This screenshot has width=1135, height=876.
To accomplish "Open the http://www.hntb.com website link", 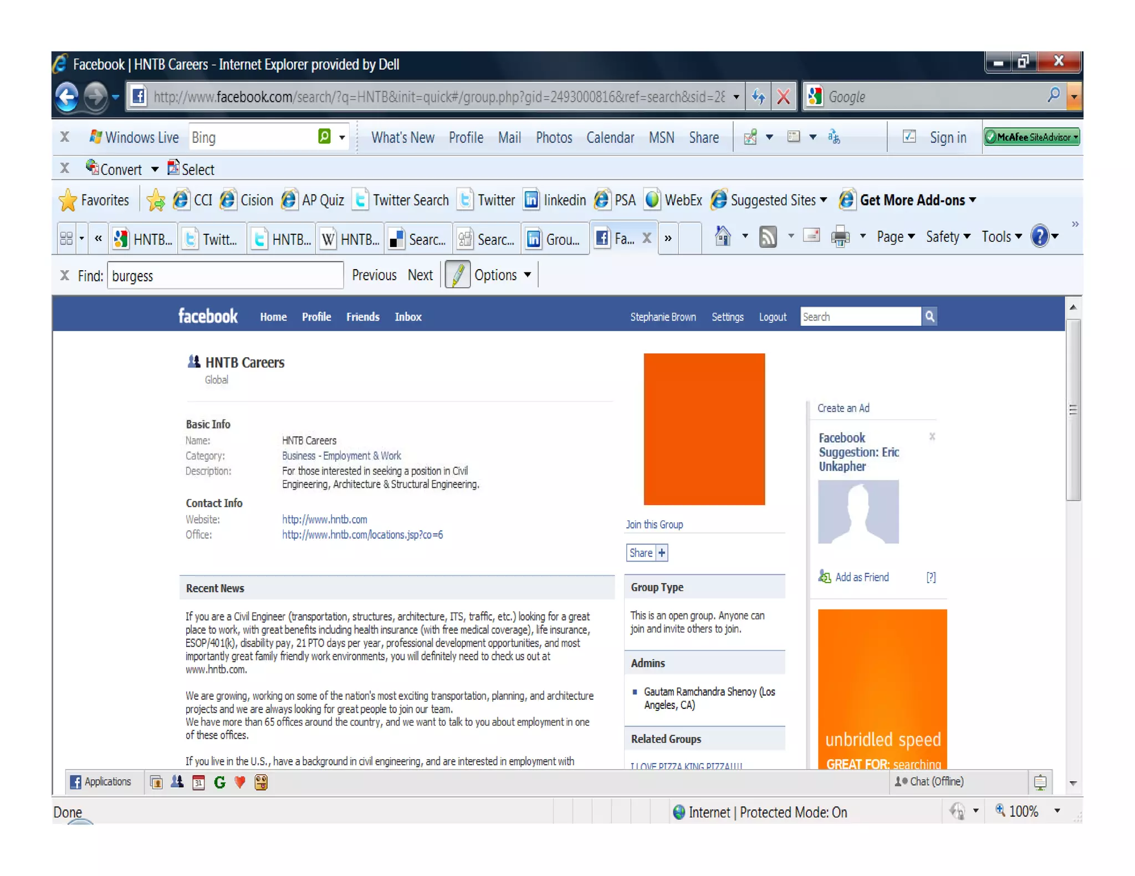I will 324,519.
